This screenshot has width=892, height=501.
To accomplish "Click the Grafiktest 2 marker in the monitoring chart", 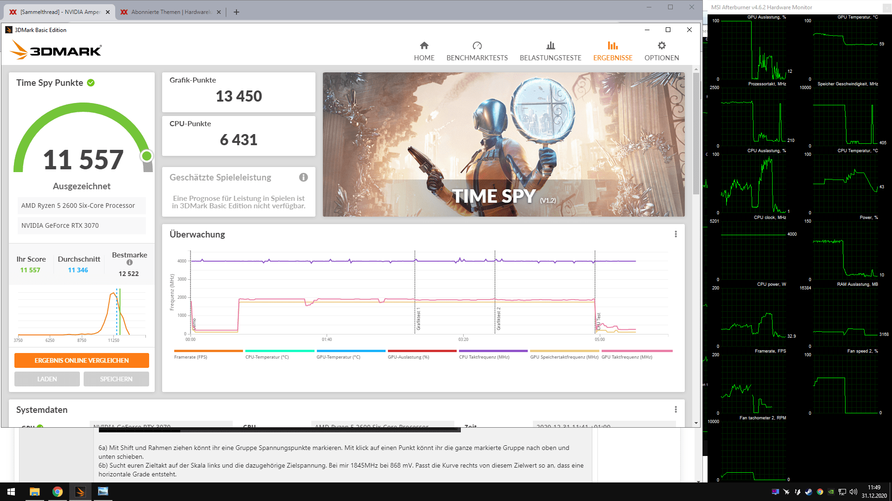I will click(x=498, y=319).
